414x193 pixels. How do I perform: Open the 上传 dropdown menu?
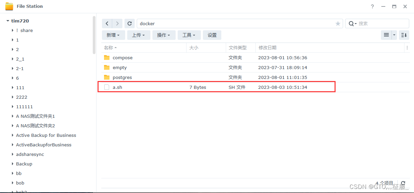pyautogui.click(x=138, y=35)
